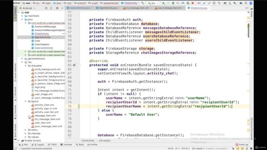Open the Build tool window
Screen dimensions: 267x150
pos(80,145)
